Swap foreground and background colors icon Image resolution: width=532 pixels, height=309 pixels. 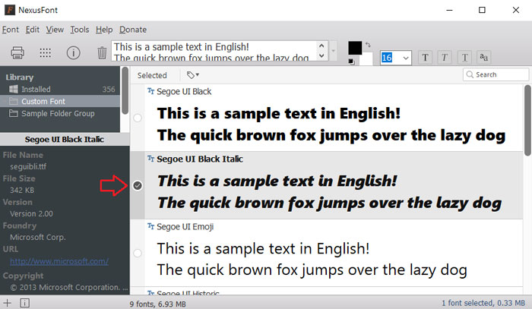pyautogui.click(x=368, y=45)
